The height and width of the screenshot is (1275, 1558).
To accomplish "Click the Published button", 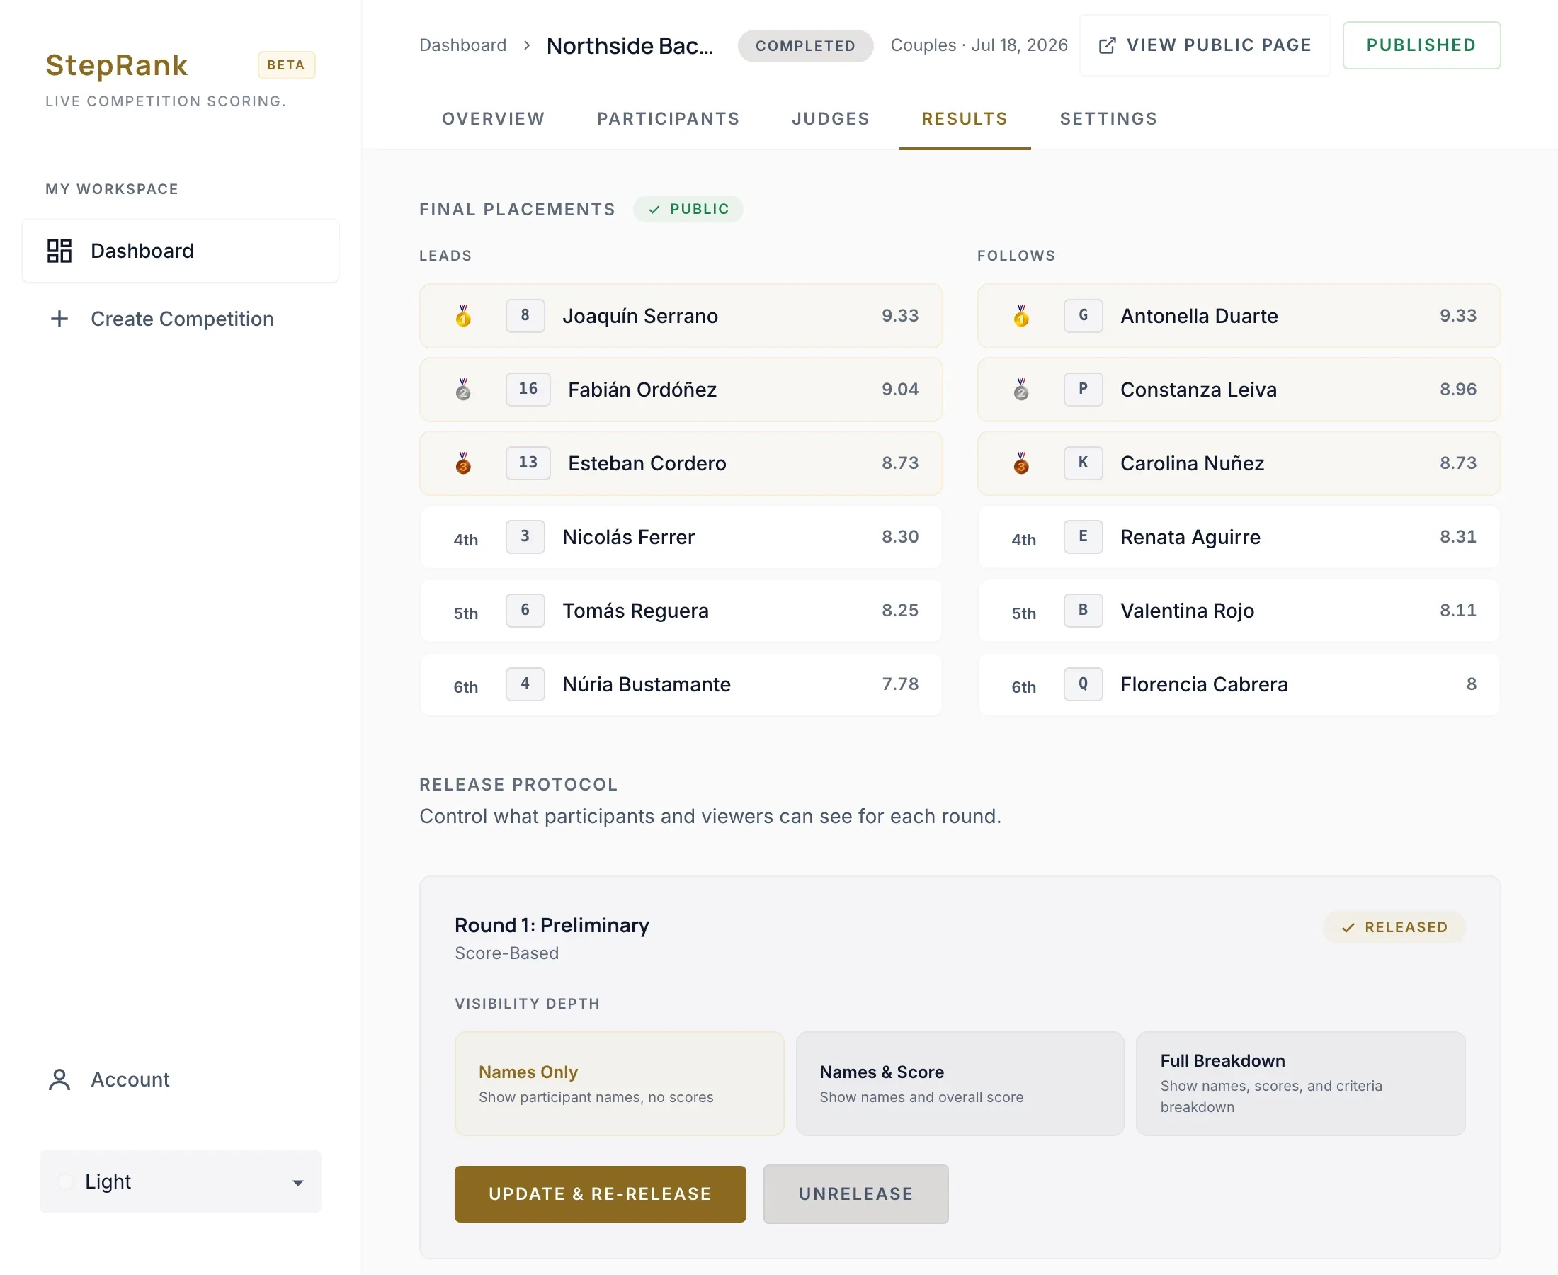I will pos(1421,45).
